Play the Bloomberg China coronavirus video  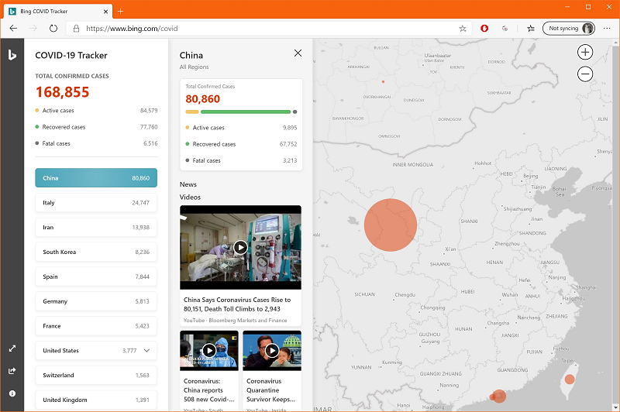click(240, 247)
